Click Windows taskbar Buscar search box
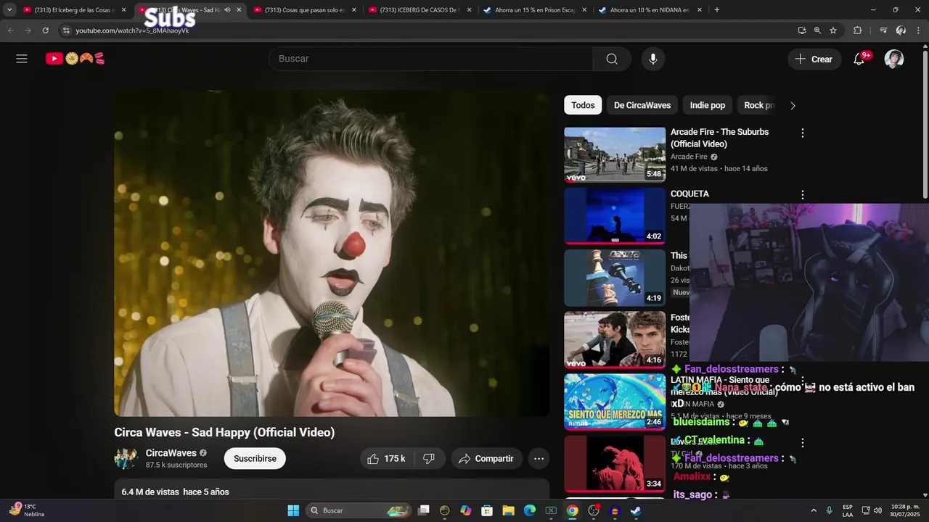The height and width of the screenshot is (522, 929). pyautogui.click(x=359, y=510)
